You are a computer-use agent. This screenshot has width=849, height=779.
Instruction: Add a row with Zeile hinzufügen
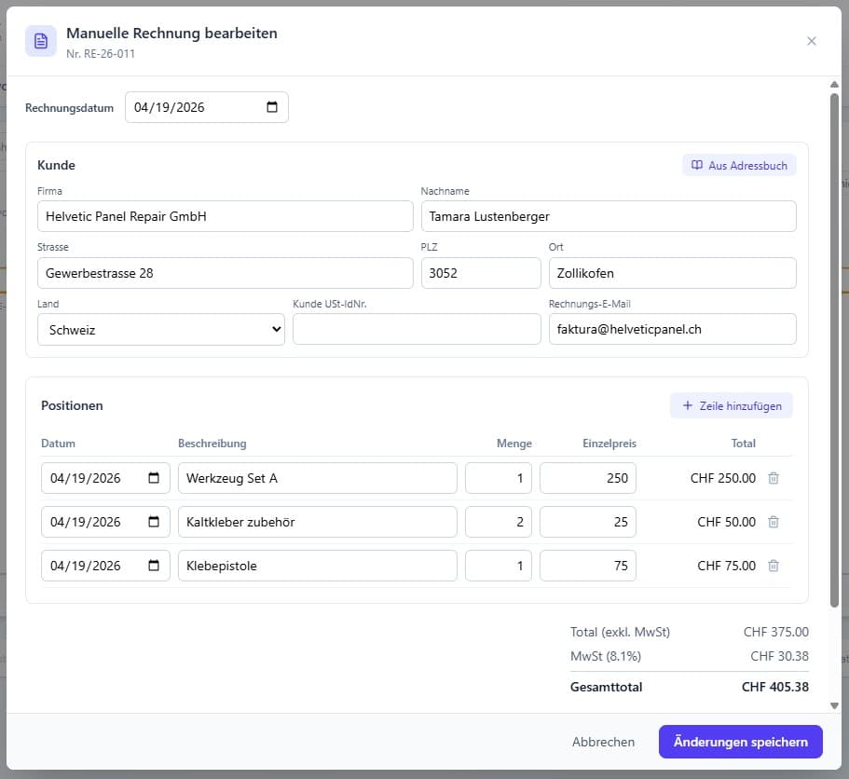732,405
